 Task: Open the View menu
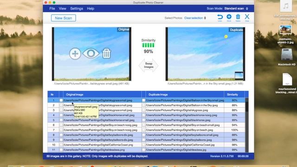62,8
